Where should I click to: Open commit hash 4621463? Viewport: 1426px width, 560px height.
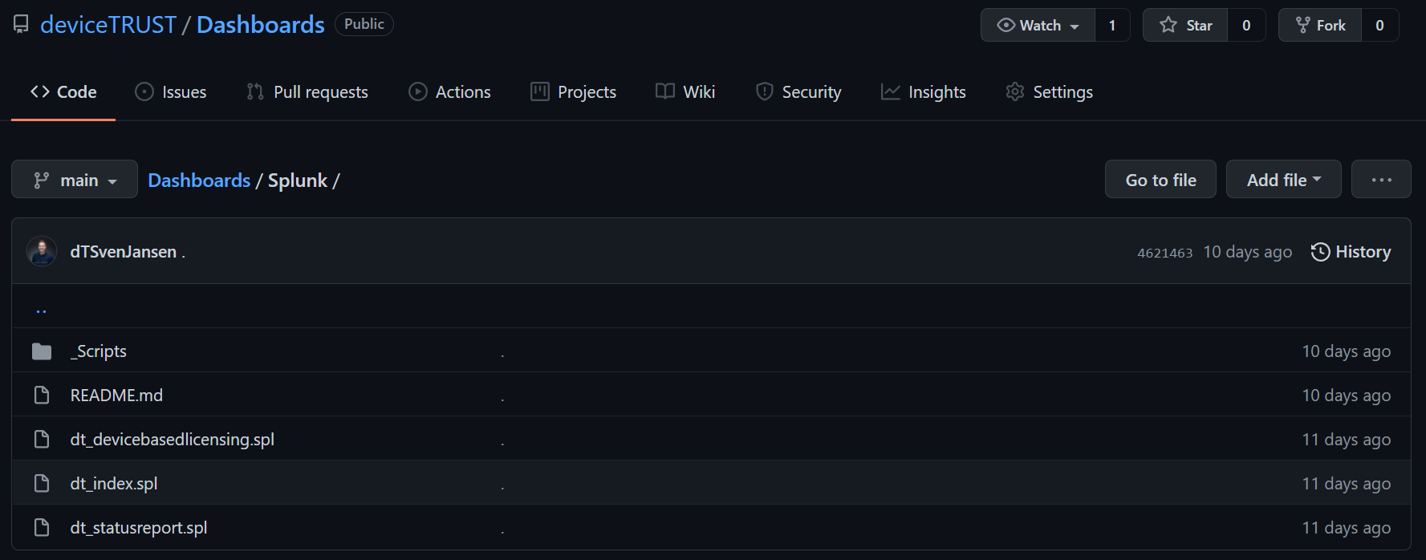point(1164,253)
